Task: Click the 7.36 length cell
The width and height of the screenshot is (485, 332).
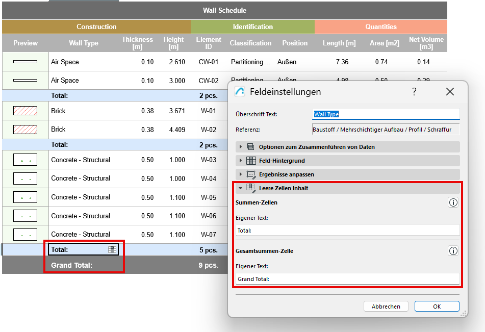Action: pos(342,62)
